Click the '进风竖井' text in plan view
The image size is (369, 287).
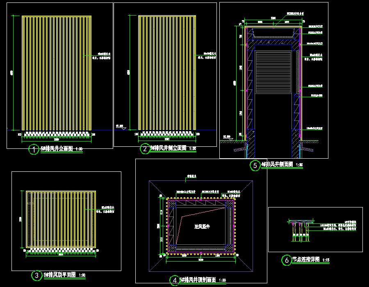click(201, 226)
